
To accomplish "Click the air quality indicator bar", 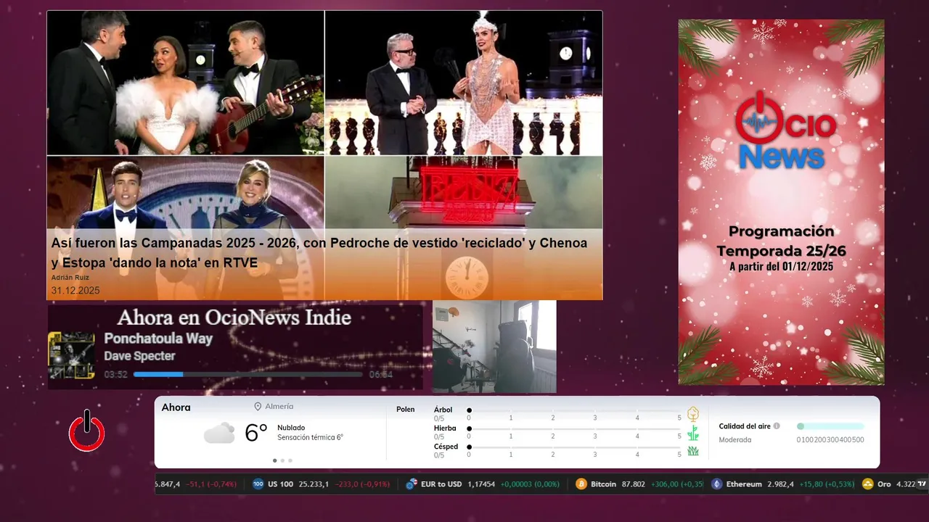I will (x=830, y=426).
